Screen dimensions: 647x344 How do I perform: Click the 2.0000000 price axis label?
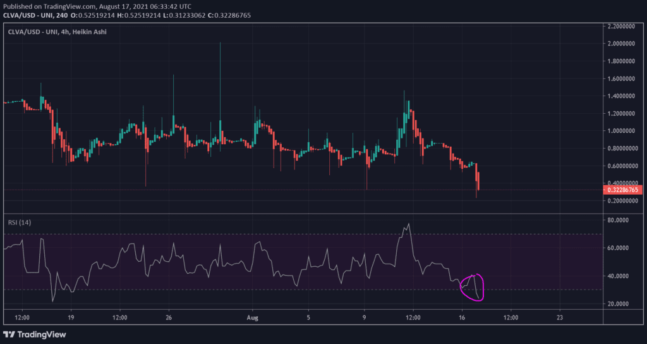tap(622, 44)
